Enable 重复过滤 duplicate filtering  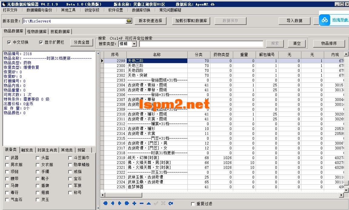pos(193,204)
